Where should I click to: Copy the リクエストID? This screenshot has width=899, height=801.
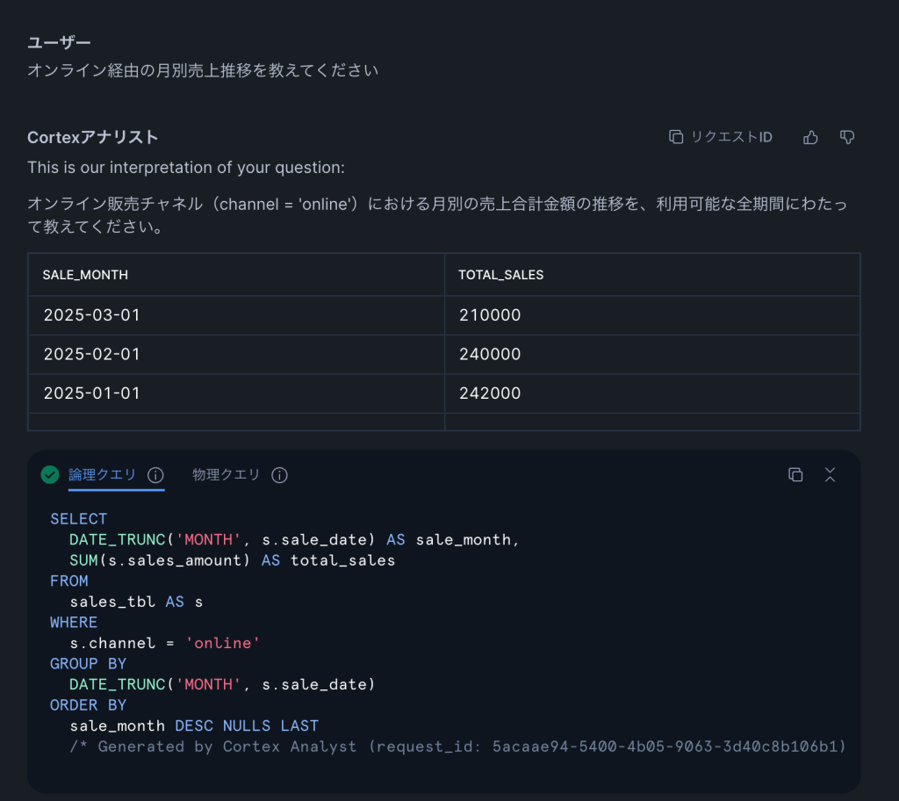721,137
